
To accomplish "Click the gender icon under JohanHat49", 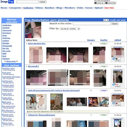I will click(114, 59).
